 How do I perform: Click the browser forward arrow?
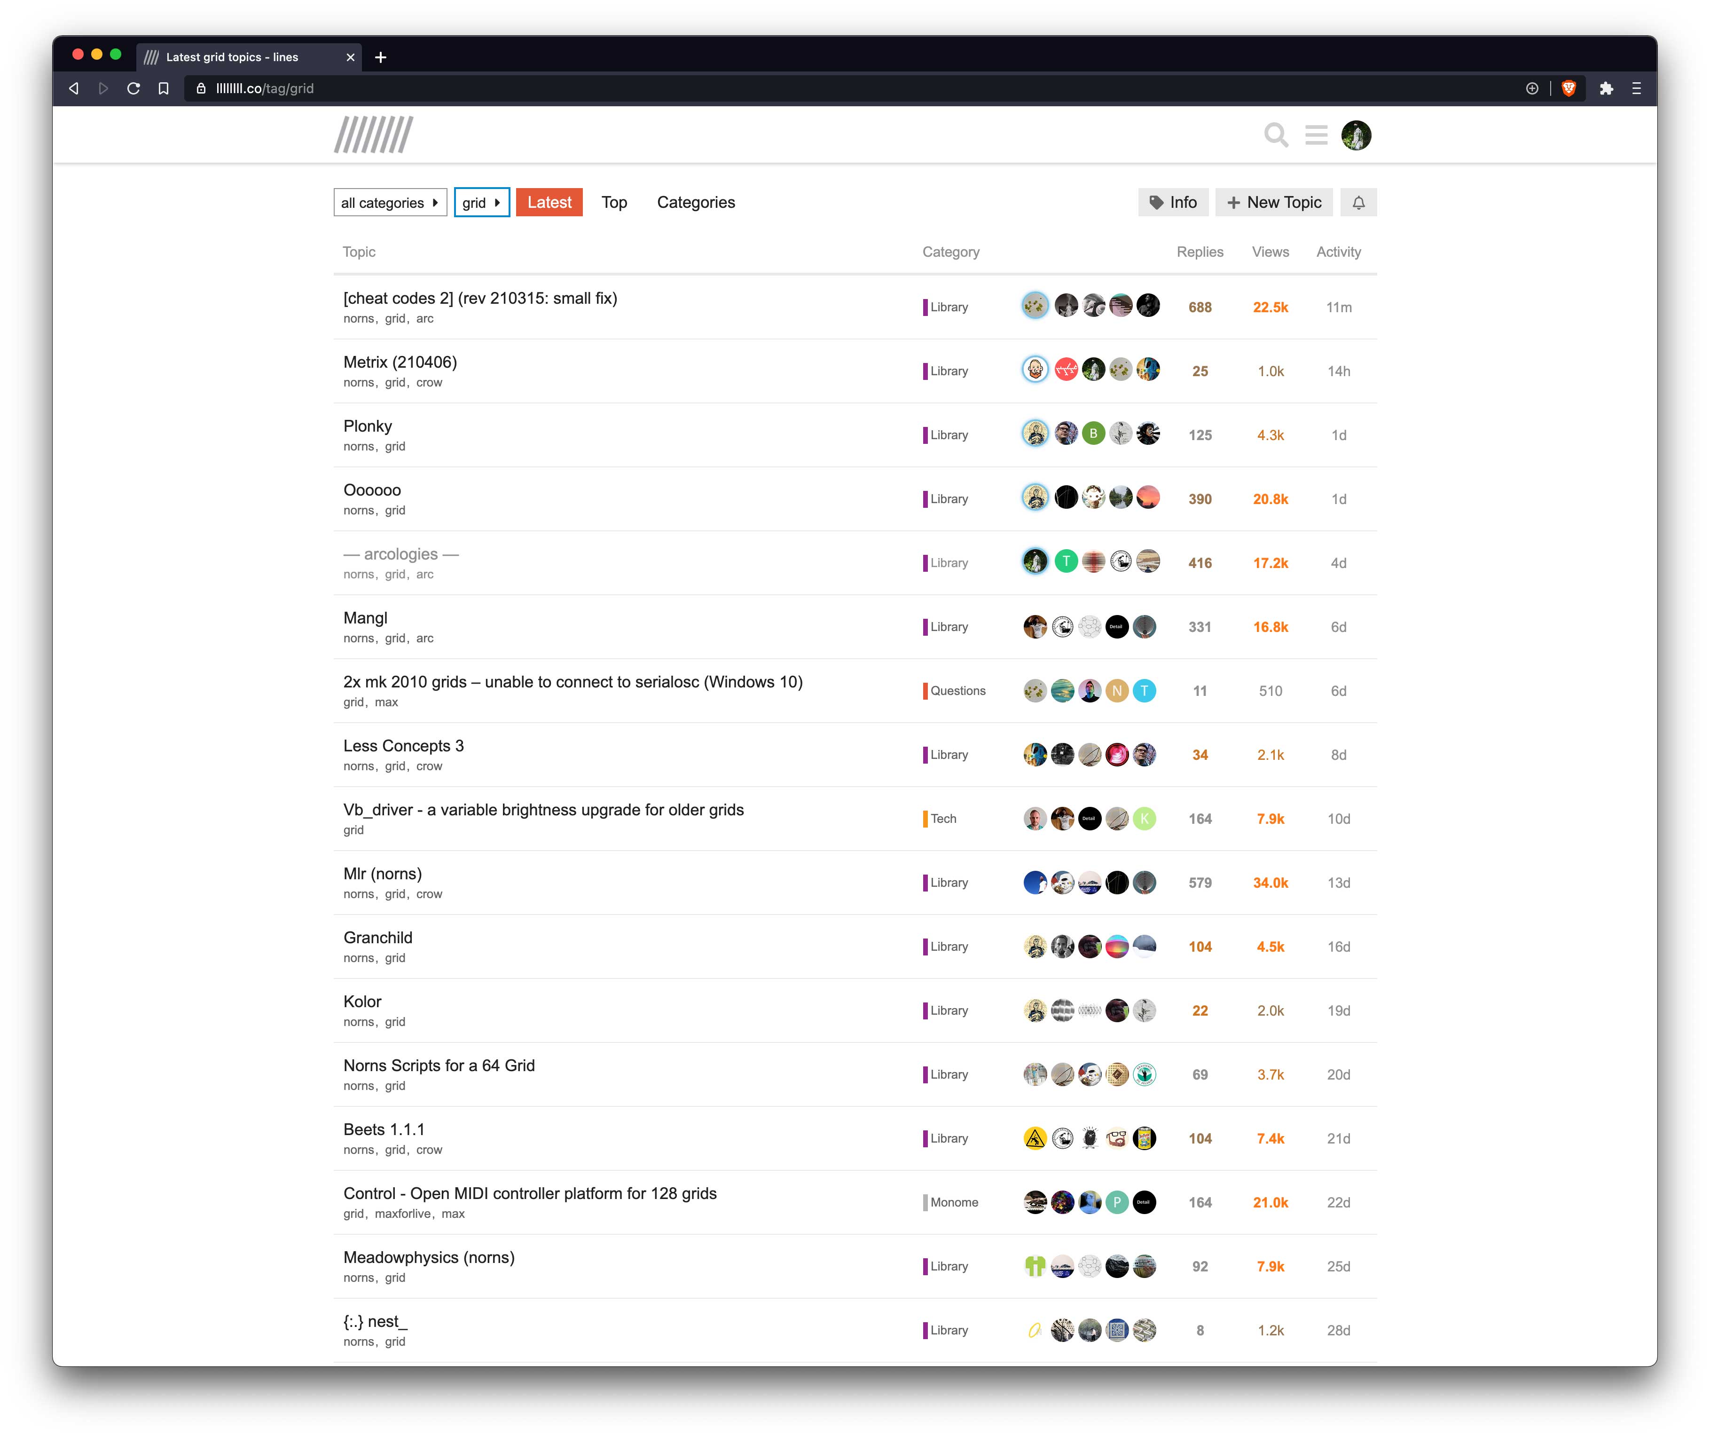pyautogui.click(x=103, y=88)
